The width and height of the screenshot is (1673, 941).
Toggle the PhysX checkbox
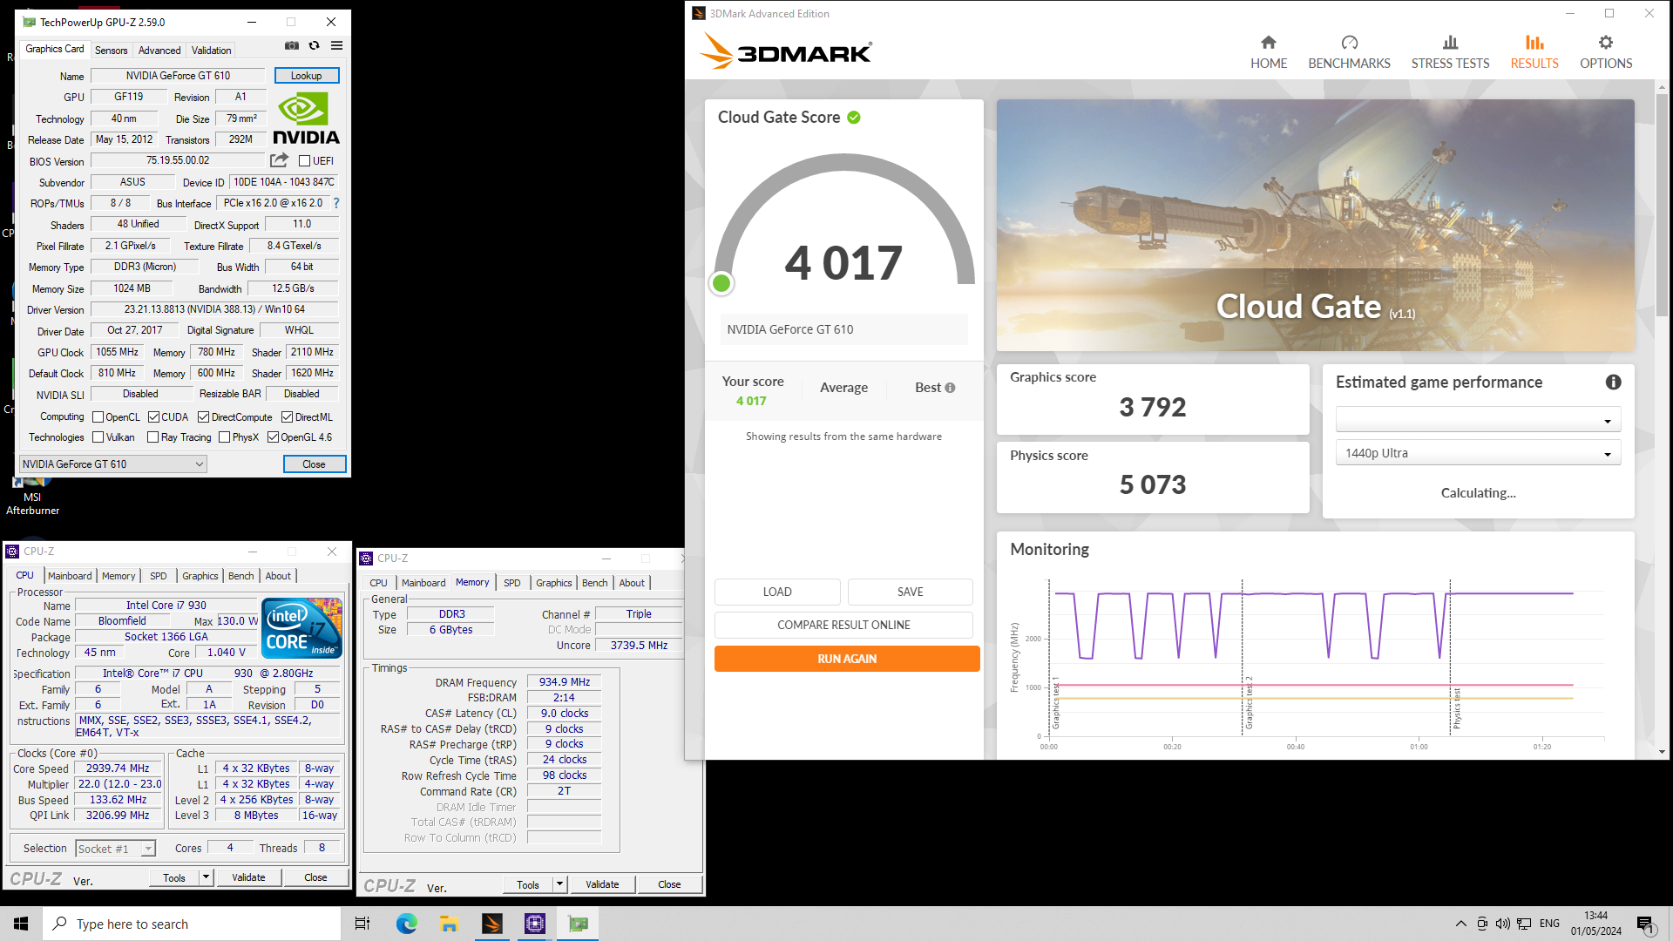pyautogui.click(x=224, y=437)
